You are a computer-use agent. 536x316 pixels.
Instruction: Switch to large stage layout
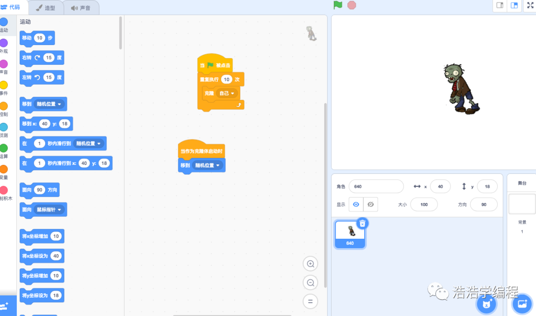[x=514, y=5]
